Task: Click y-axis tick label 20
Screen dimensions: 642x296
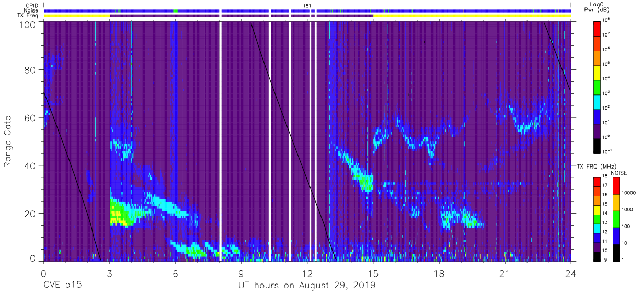Action: click(29, 214)
